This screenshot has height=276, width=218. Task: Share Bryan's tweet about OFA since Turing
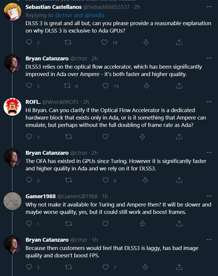[179, 180]
